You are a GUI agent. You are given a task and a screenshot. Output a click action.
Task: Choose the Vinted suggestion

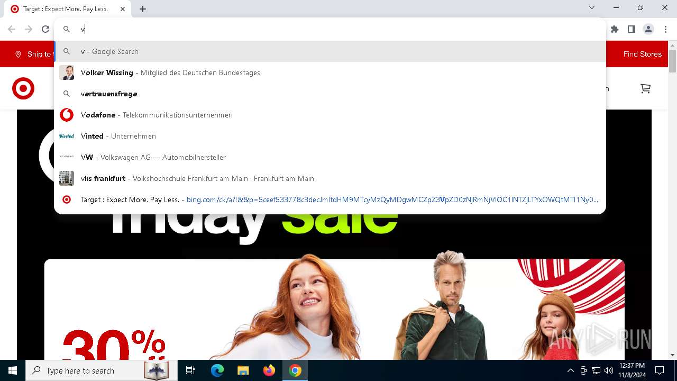(330, 136)
